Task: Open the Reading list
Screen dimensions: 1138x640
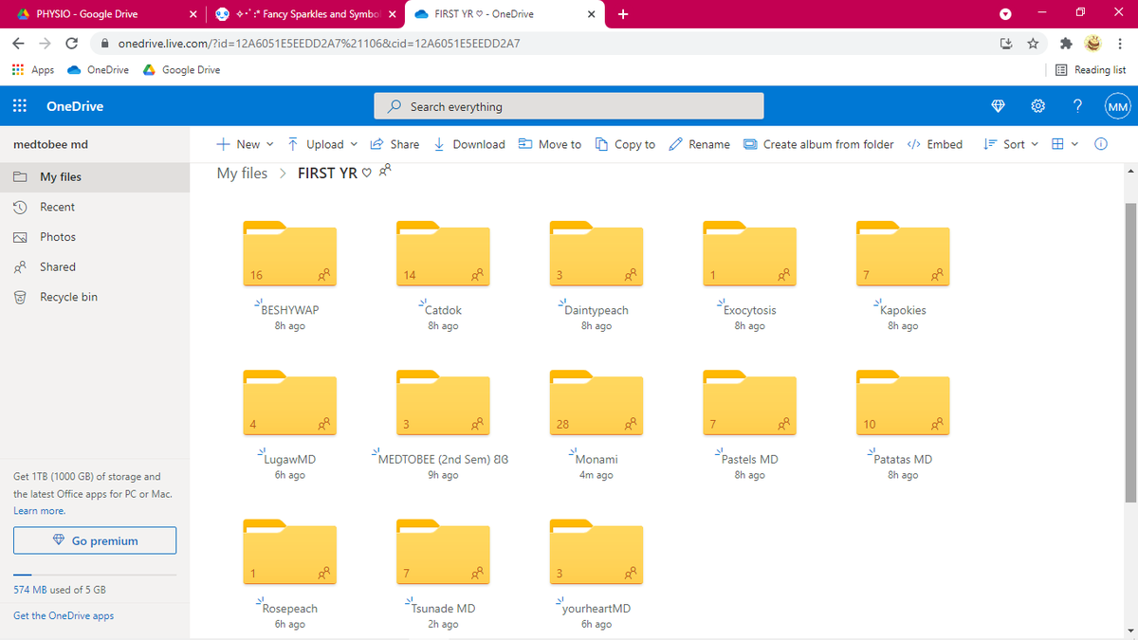Action: 1091,70
